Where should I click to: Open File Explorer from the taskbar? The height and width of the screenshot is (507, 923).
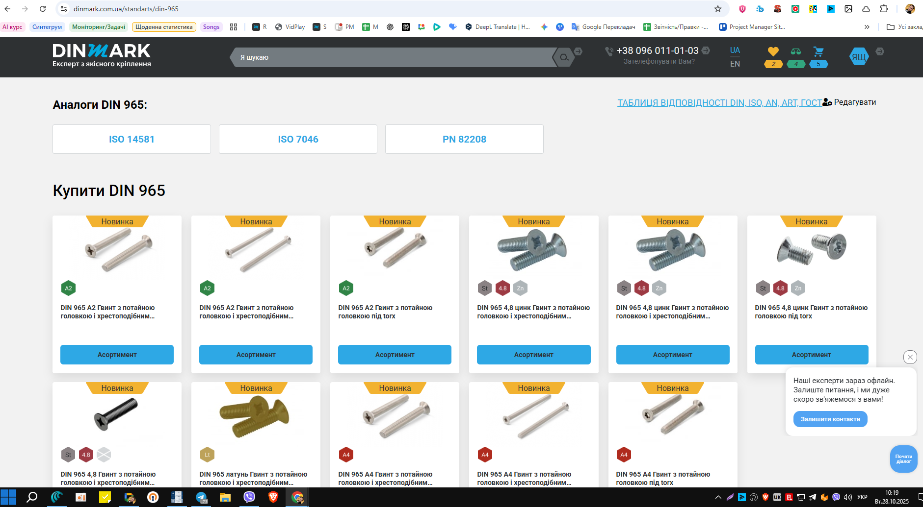click(x=225, y=497)
